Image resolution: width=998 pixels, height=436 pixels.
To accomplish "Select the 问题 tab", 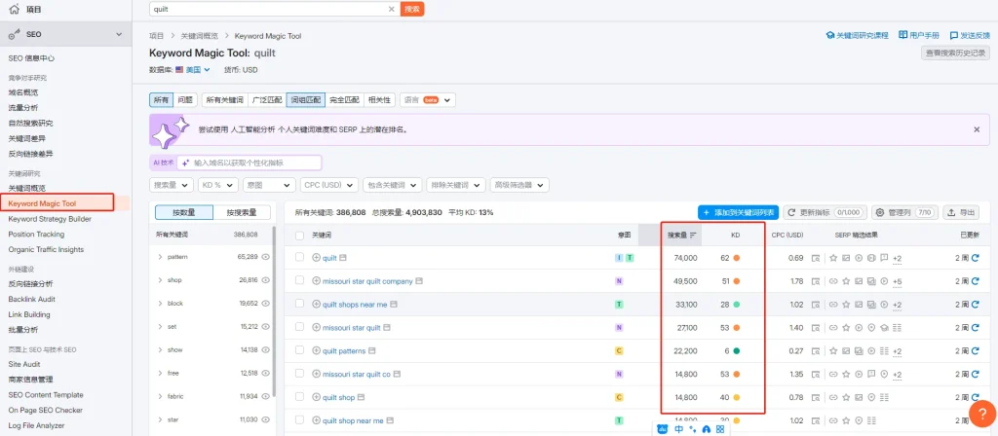I will (185, 100).
